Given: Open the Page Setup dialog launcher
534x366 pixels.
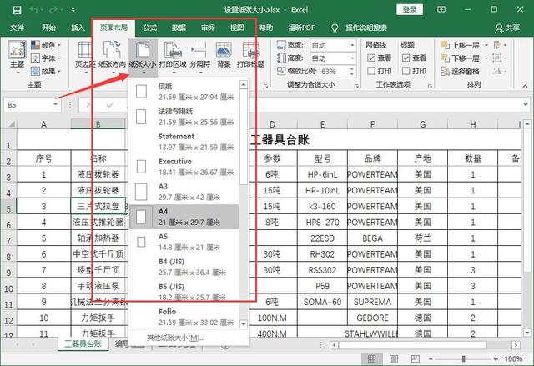Looking at the screenshot, I should click(x=265, y=87).
